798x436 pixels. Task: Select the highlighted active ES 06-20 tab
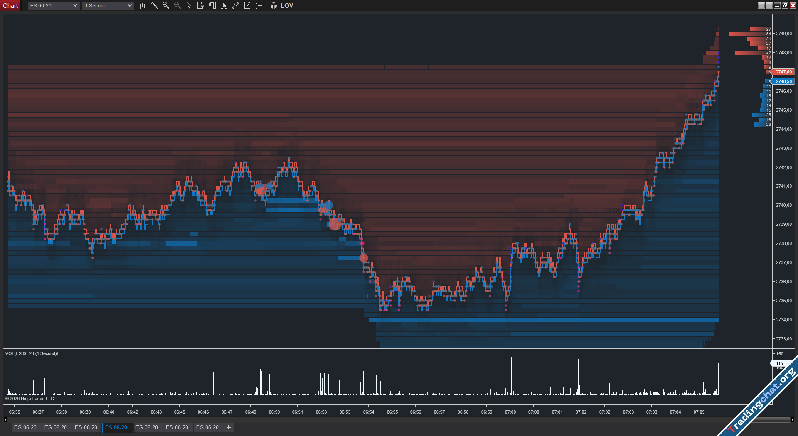tap(116, 427)
